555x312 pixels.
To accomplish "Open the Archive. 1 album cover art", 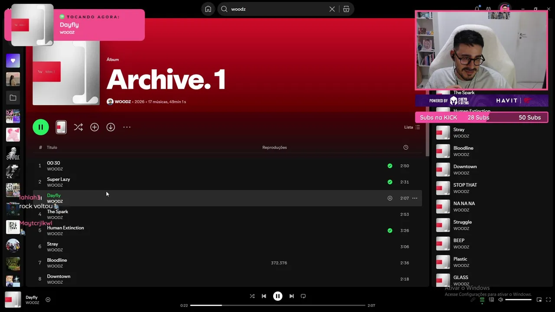I will (66, 72).
